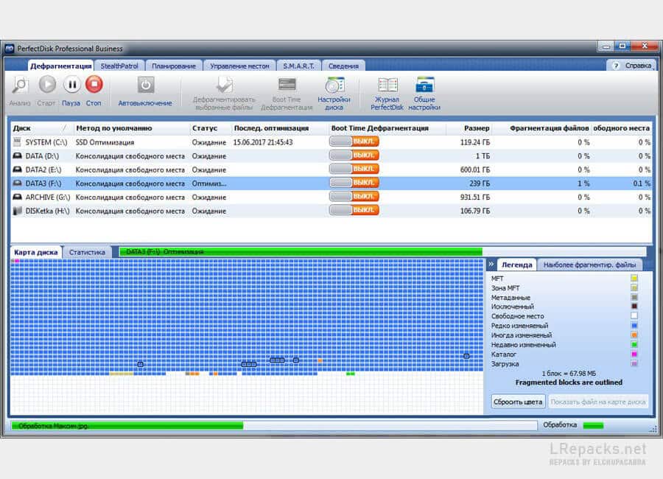The image size is (663, 479).
Task: Click the Start (Старт) play icon
Action: [47, 85]
